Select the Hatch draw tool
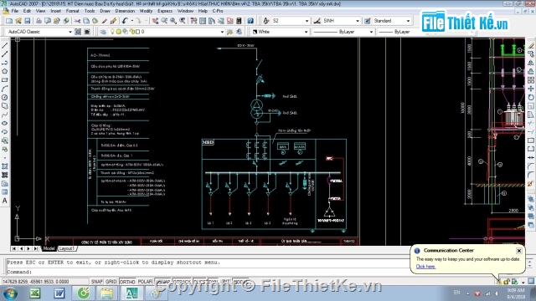This screenshot has height=301, width=536. click(5, 166)
